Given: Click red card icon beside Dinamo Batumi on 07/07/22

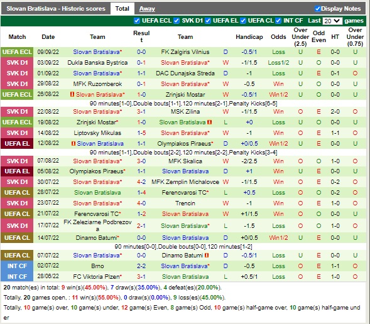Looking at the screenshot, I should (x=207, y=255).
